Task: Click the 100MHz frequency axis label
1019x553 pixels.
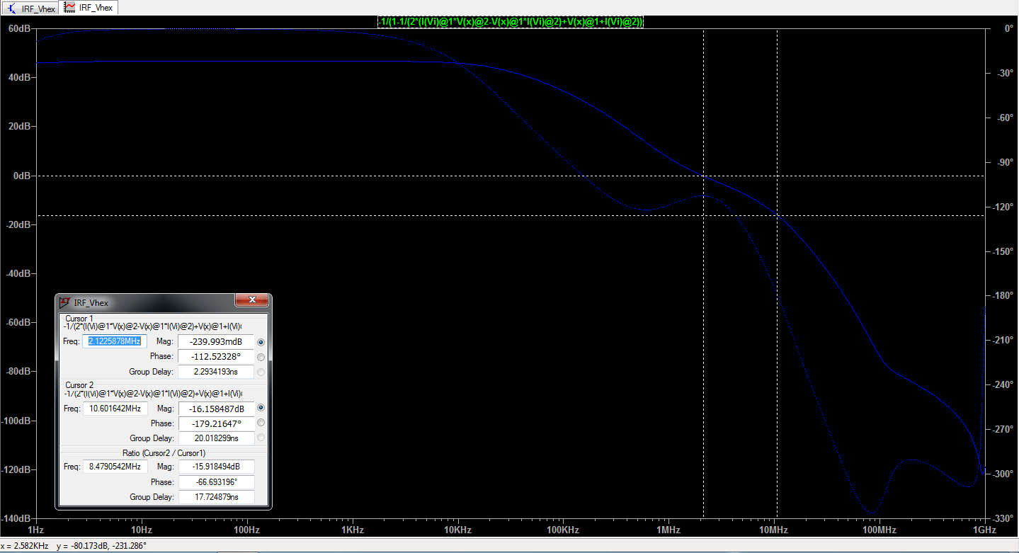Action: pyautogui.click(x=879, y=530)
